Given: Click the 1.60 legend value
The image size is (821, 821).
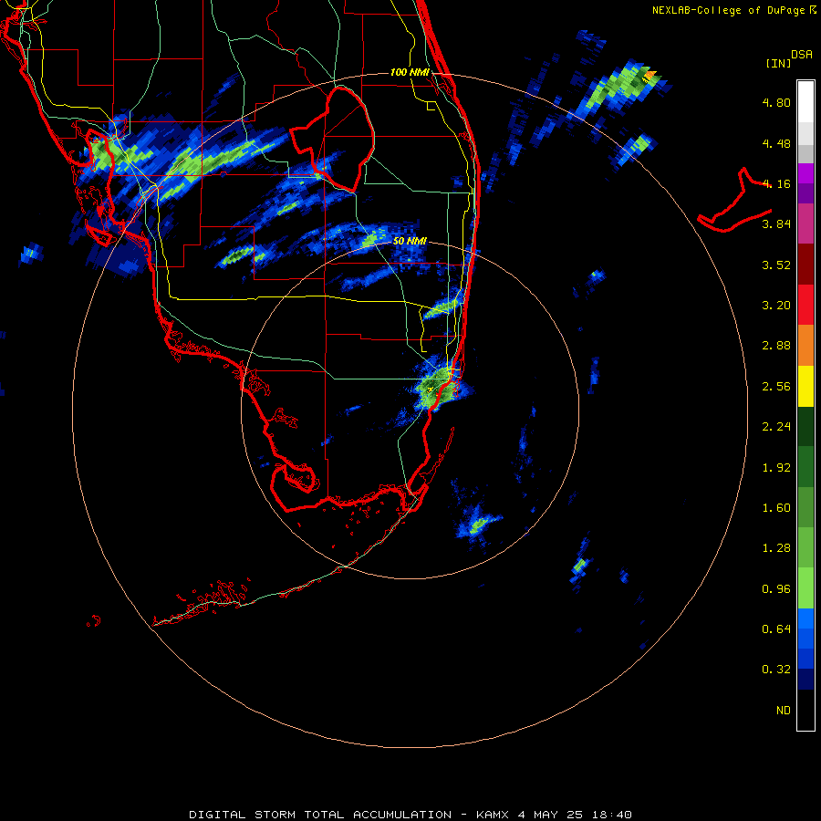Looking at the screenshot, I should coord(776,508).
